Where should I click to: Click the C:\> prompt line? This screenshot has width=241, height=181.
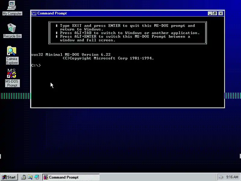36,65
